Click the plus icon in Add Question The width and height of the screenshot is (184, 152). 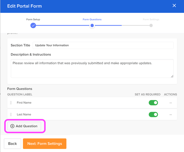pos(12,126)
